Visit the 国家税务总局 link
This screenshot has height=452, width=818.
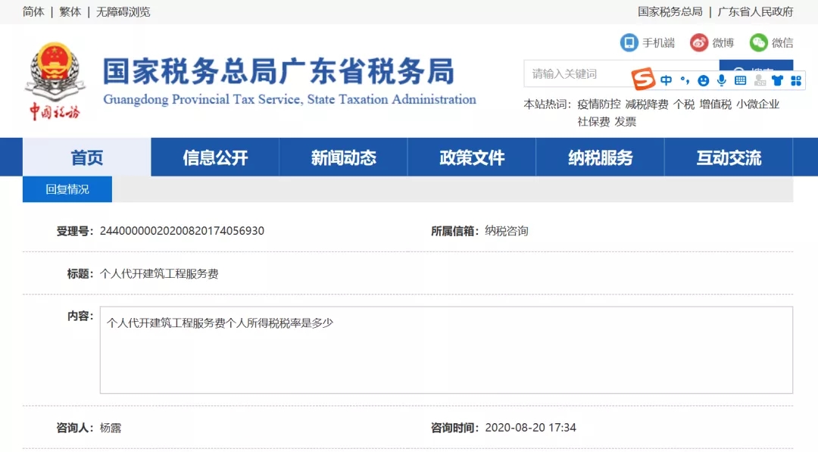(x=670, y=11)
